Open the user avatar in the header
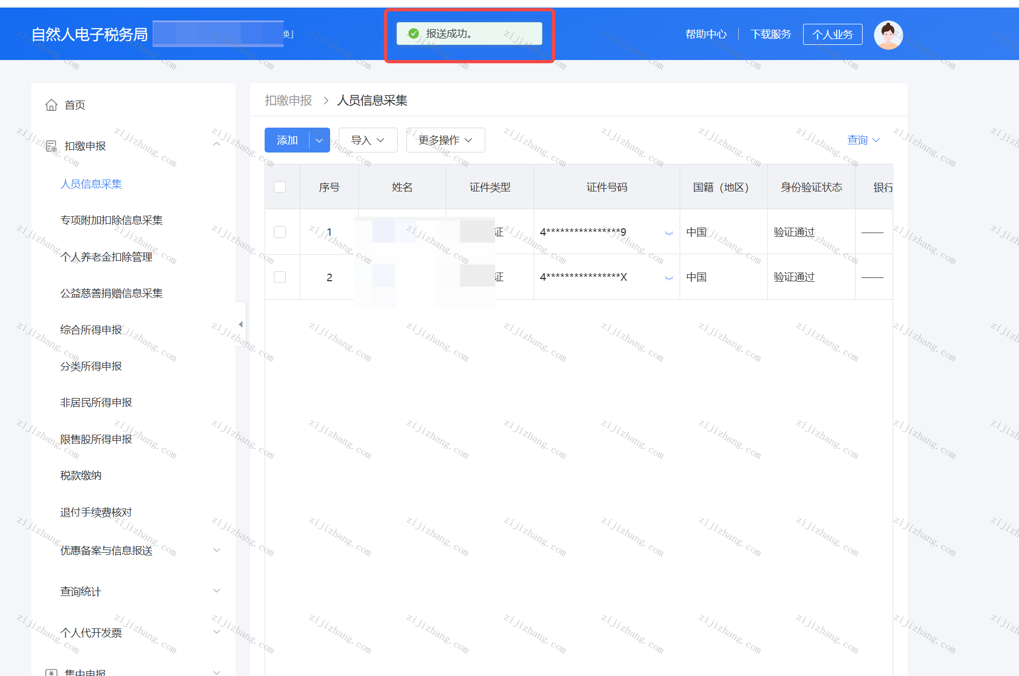Image resolution: width=1019 pixels, height=676 pixels. (x=888, y=35)
